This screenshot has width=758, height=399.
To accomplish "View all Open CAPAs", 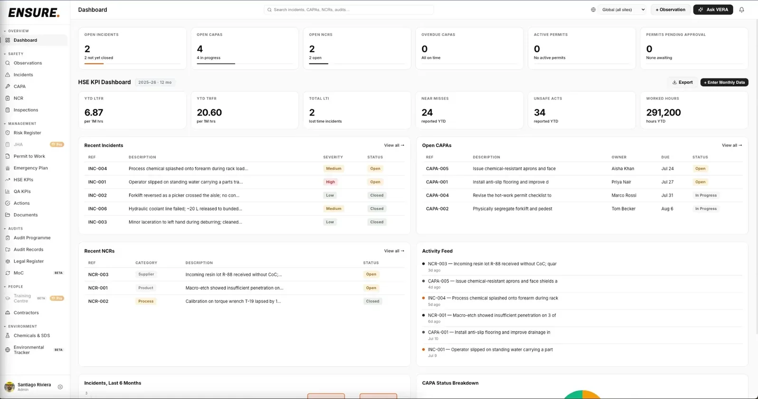I will [x=732, y=145].
